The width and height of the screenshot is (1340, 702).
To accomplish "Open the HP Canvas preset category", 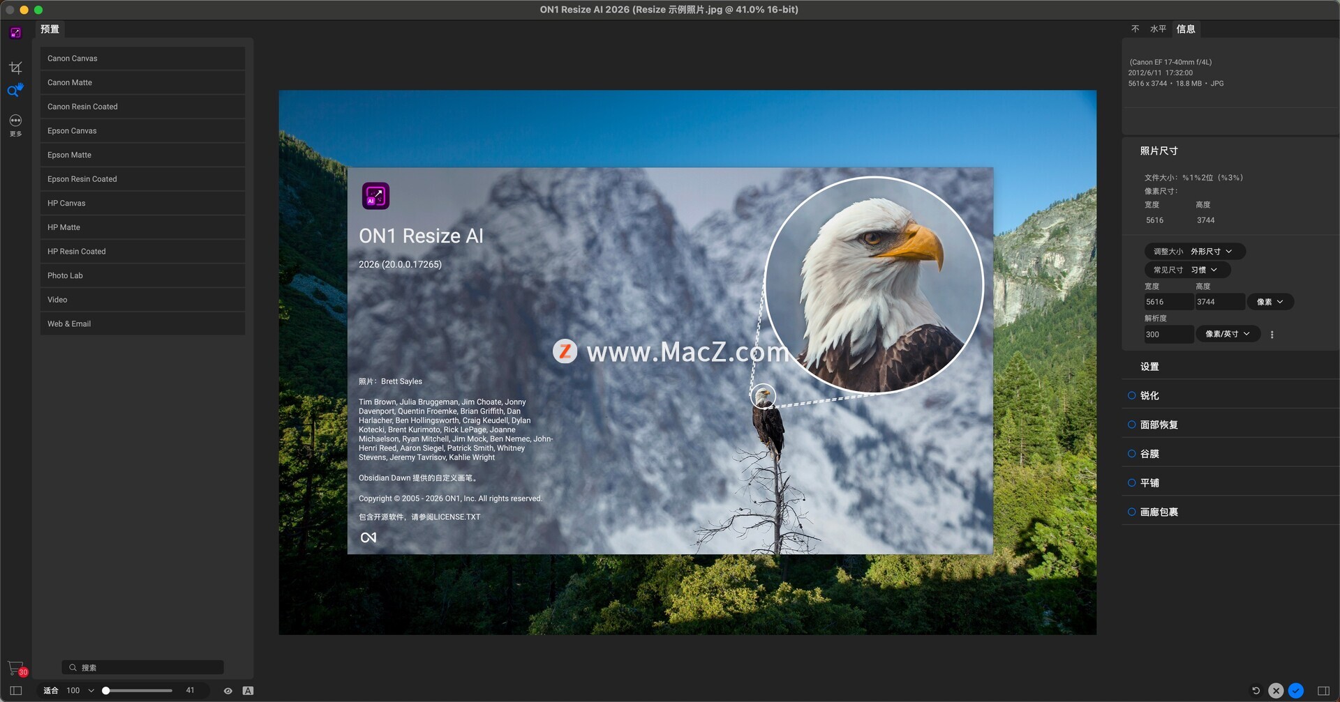I will pos(142,204).
